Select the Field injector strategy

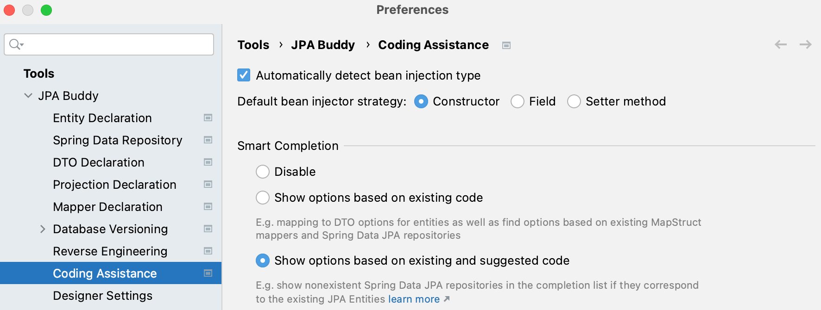tap(517, 101)
